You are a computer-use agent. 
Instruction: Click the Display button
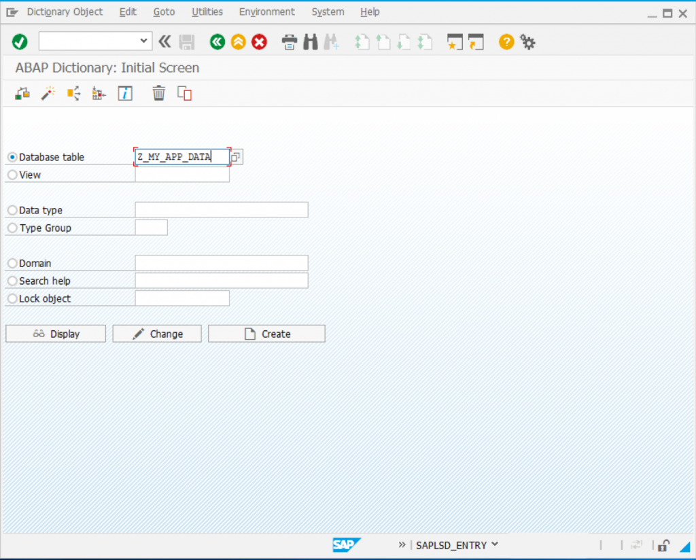click(x=56, y=334)
